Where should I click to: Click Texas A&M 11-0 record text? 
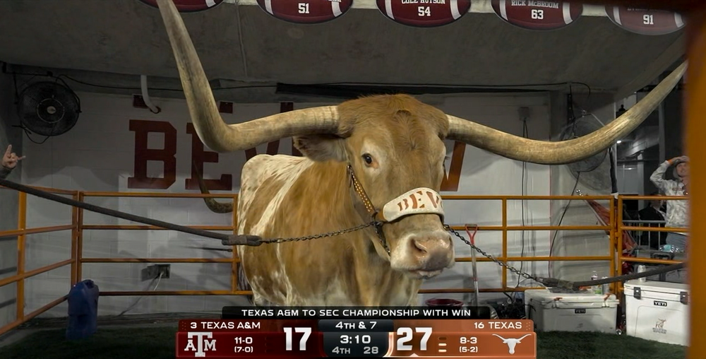(x=243, y=341)
